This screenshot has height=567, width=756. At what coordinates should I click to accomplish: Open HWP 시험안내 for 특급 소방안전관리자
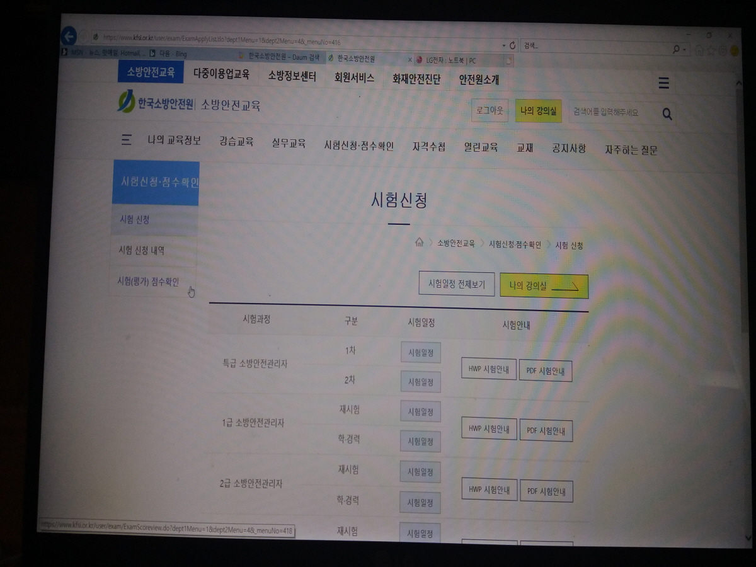click(x=489, y=369)
